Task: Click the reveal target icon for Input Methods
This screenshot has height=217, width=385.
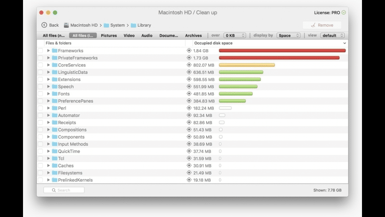Action: [189, 144]
